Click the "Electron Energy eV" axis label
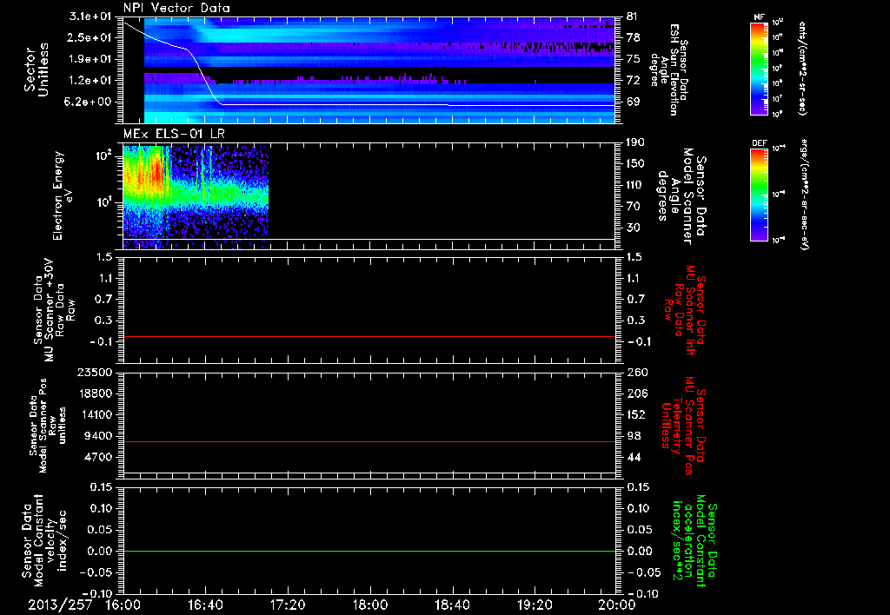The height and width of the screenshot is (615, 890). click(x=63, y=195)
